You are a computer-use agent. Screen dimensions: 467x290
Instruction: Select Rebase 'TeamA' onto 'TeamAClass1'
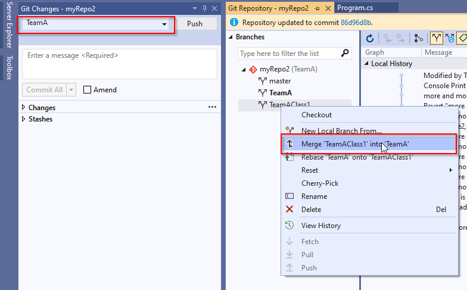click(369, 157)
